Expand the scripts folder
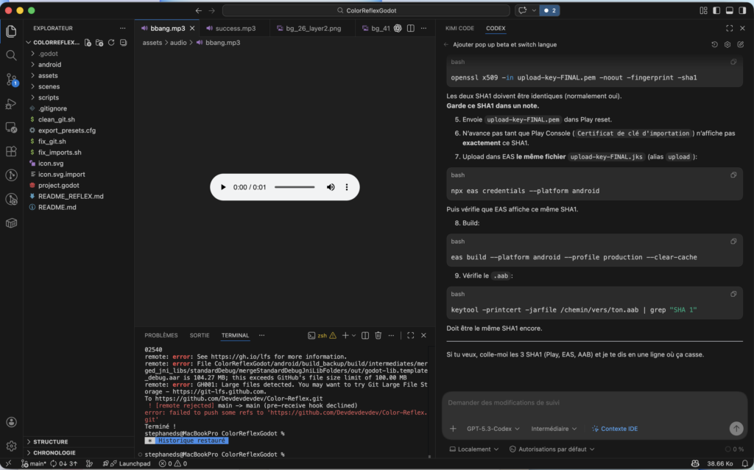 click(x=47, y=97)
